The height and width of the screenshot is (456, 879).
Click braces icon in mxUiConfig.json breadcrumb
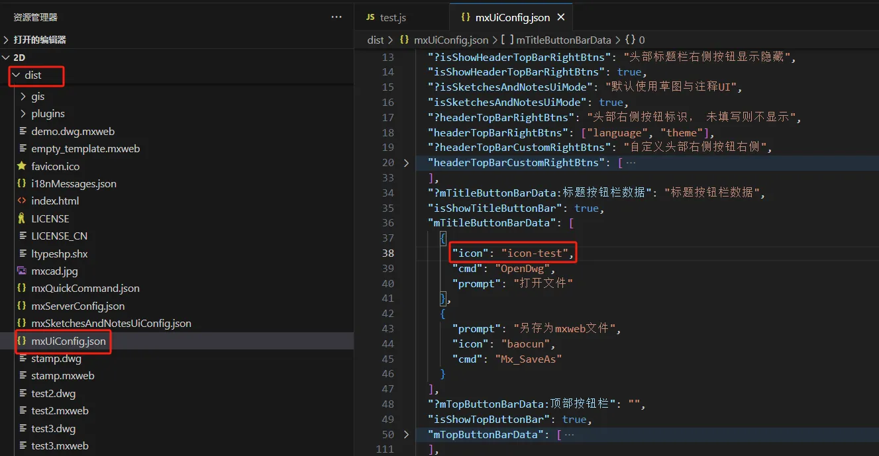coord(404,40)
